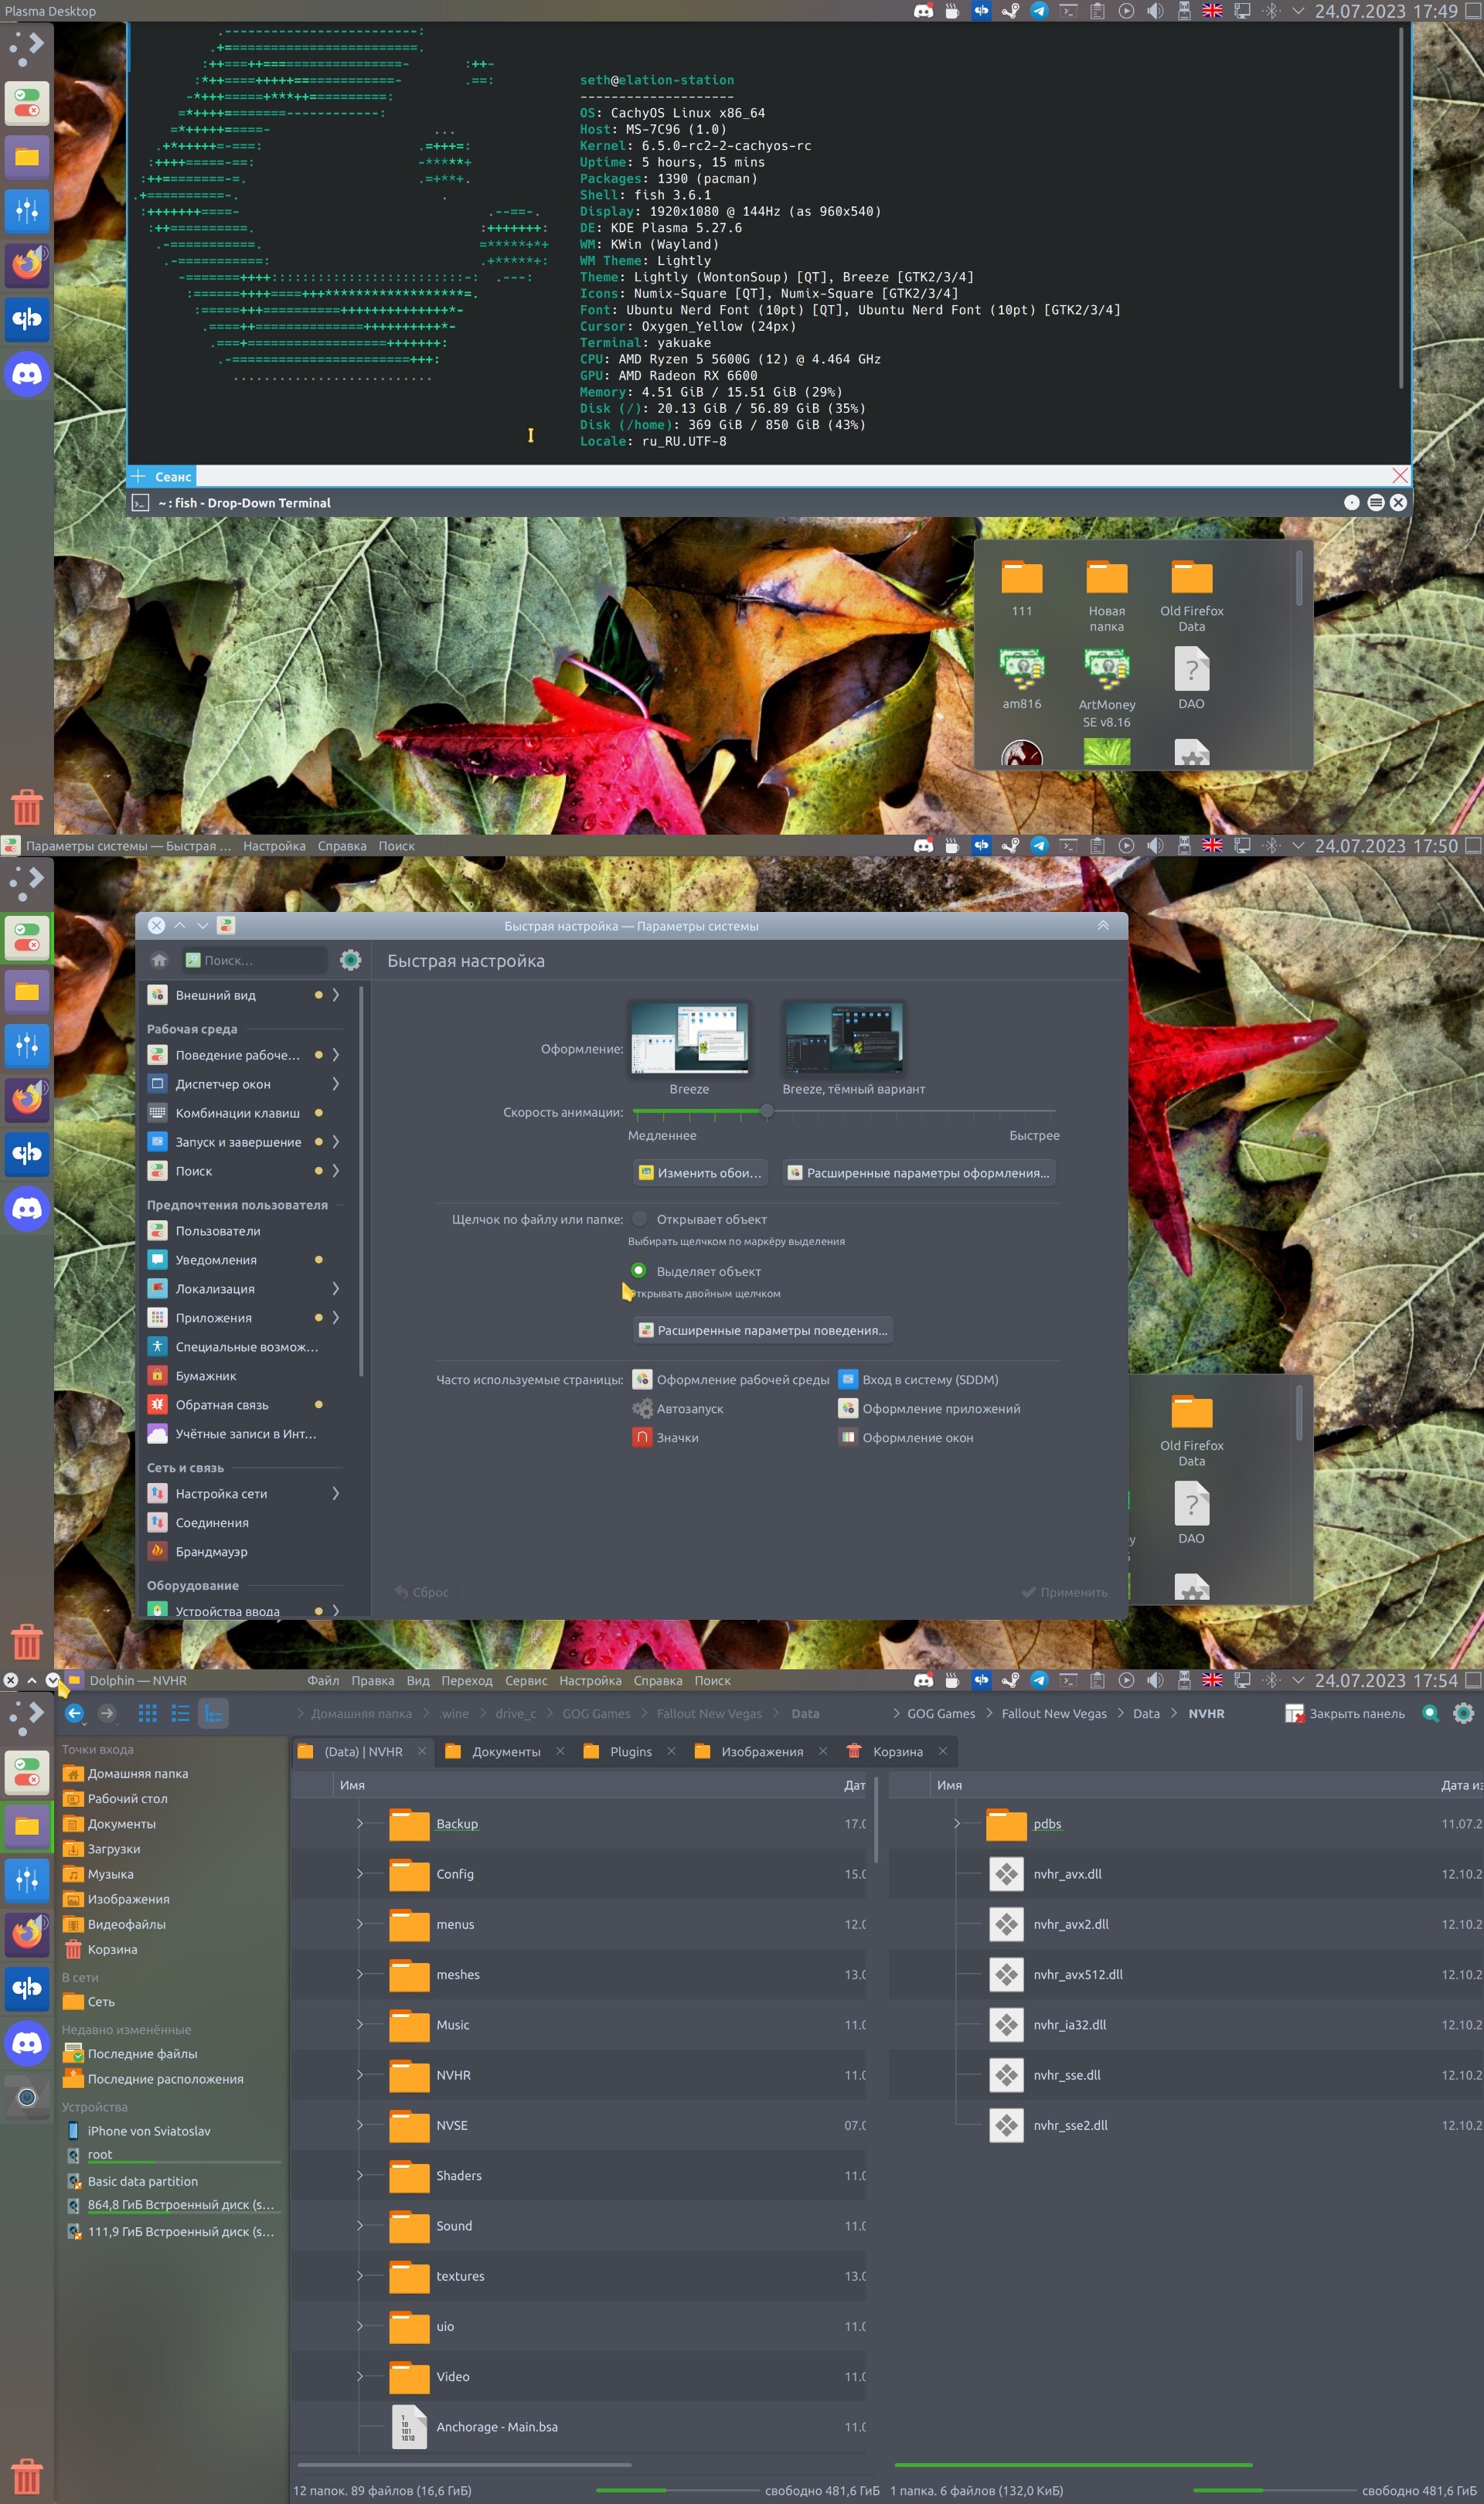Choose the Breeze, тёмный вариант theme thumbnail
1484x2504 pixels.
[844, 1039]
